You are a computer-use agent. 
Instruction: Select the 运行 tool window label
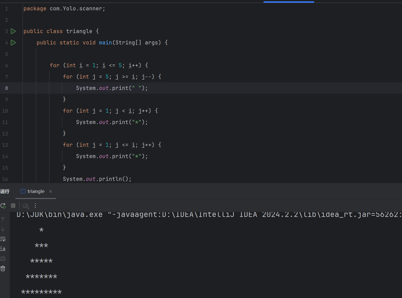click(x=5, y=191)
